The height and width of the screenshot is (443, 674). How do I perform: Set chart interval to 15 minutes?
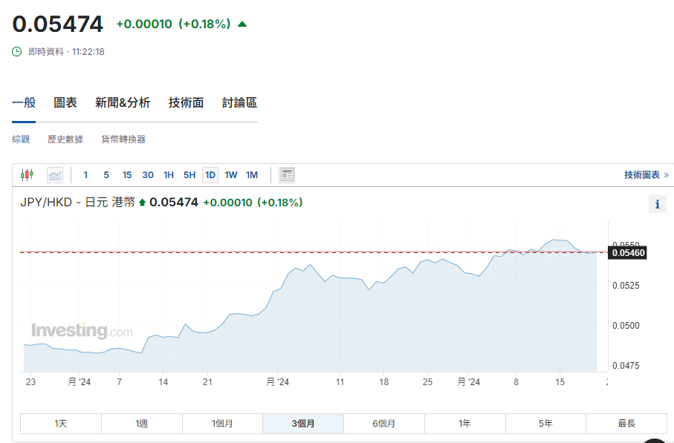(127, 175)
